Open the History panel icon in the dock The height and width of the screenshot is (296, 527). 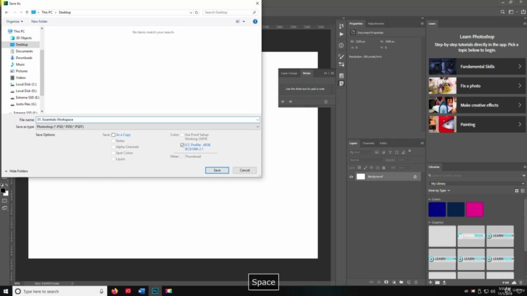tap(341, 26)
